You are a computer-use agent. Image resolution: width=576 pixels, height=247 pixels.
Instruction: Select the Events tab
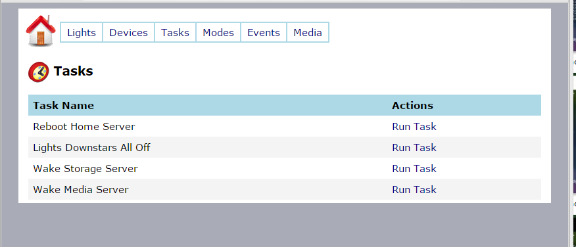264,33
